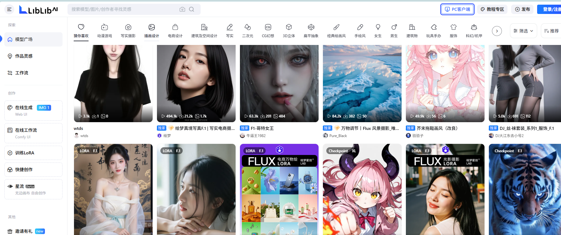Open the 筛选 filter dropdown
Screen dimensions: 561x235
pyautogui.click(x=523, y=31)
